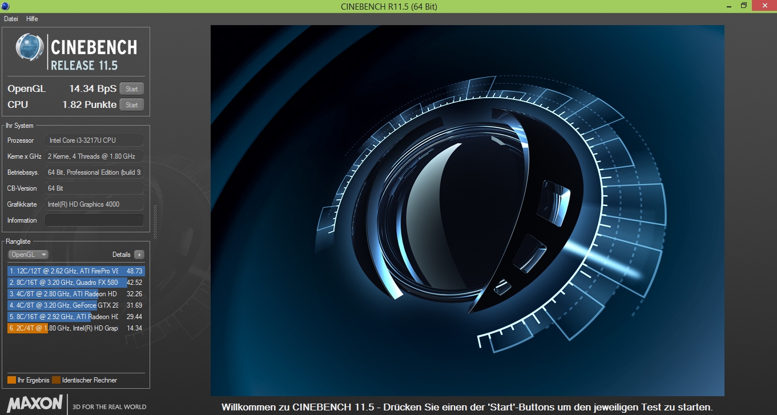Screen dimensions: 777x415
Task: Start the CPU benchmark test
Action: pos(132,105)
